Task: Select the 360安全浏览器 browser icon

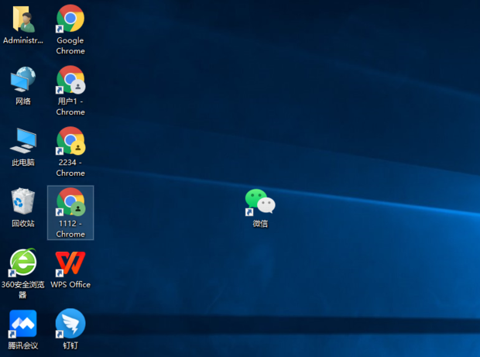Action: pos(23,262)
